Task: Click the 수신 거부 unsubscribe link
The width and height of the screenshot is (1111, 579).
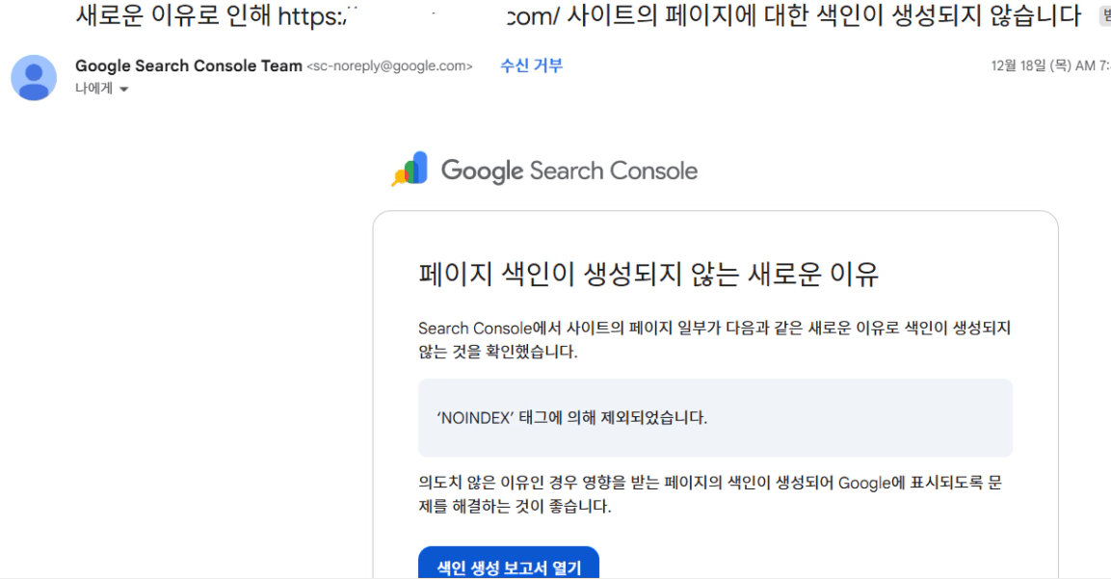Action: click(531, 66)
